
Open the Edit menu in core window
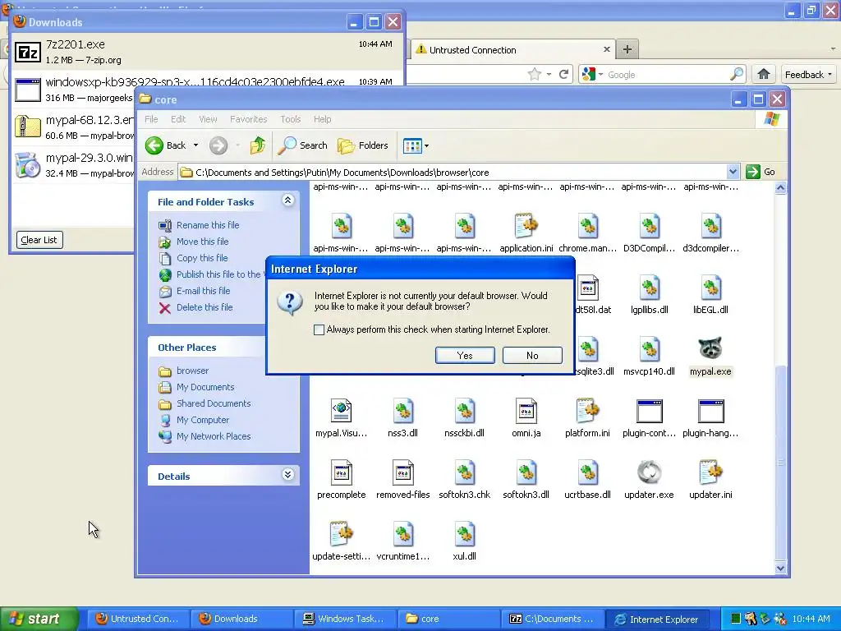click(x=178, y=119)
